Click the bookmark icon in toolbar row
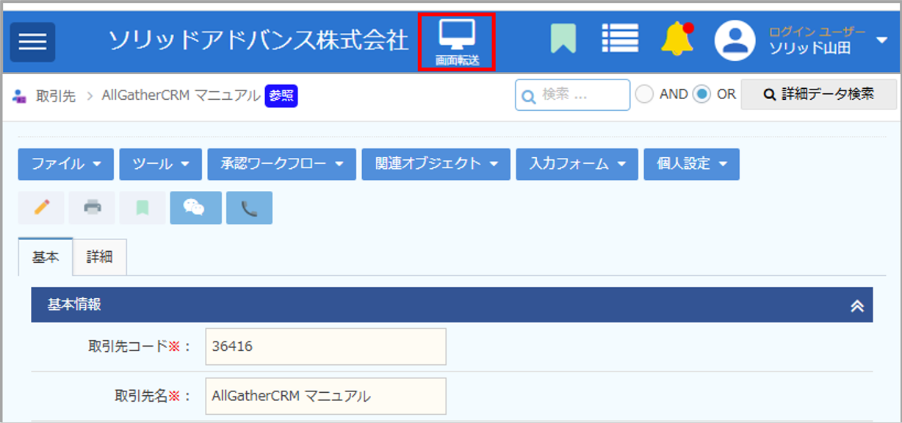 142,208
